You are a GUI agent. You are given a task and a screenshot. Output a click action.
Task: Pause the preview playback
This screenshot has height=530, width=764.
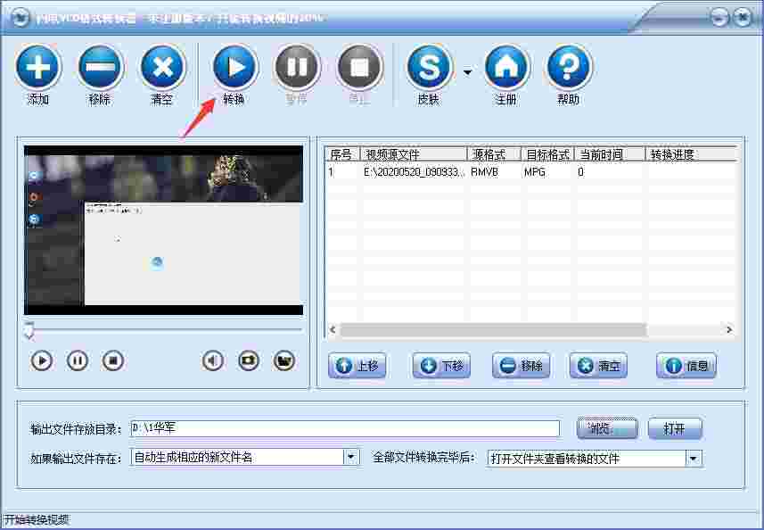click(x=78, y=360)
